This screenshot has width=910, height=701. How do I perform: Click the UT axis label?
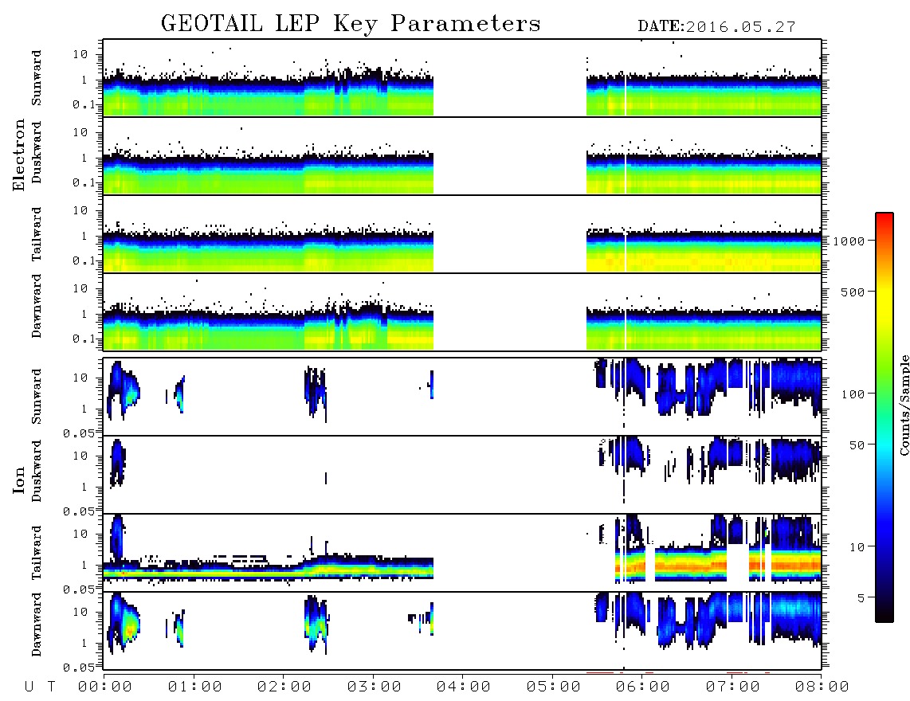[x=40, y=687]
